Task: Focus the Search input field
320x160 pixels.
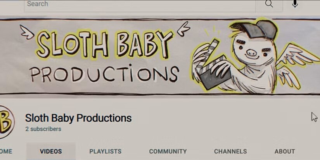Action: pyautogui.click(x=140, y=5)
